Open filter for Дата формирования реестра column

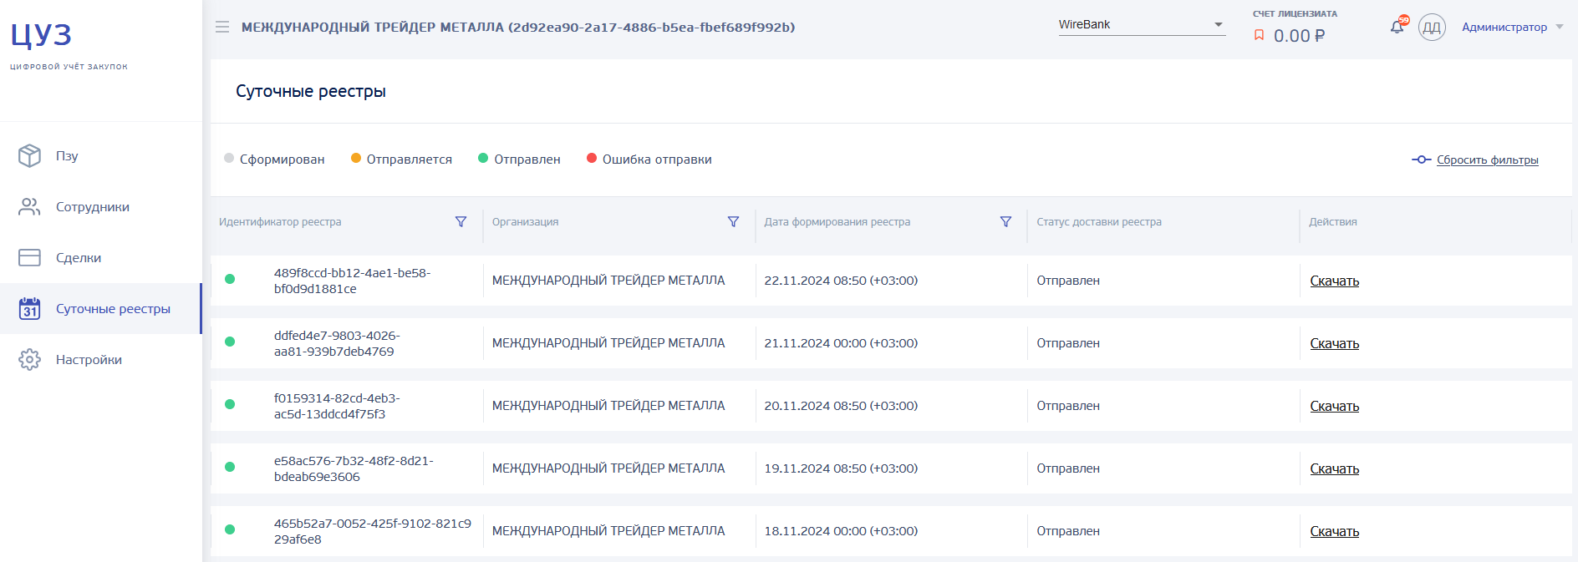coord(1005,221)
